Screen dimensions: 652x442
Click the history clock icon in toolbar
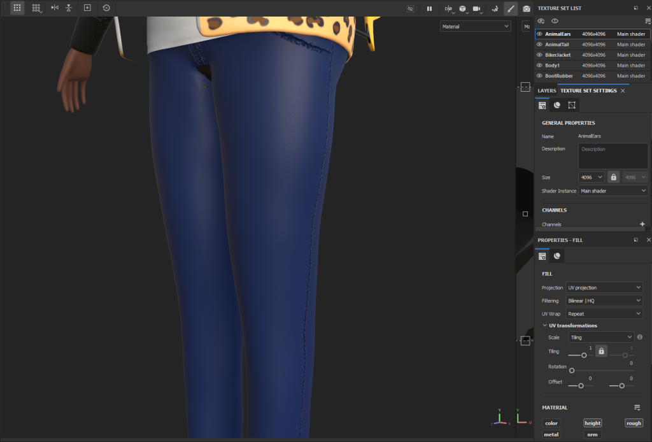click(106, 8)
